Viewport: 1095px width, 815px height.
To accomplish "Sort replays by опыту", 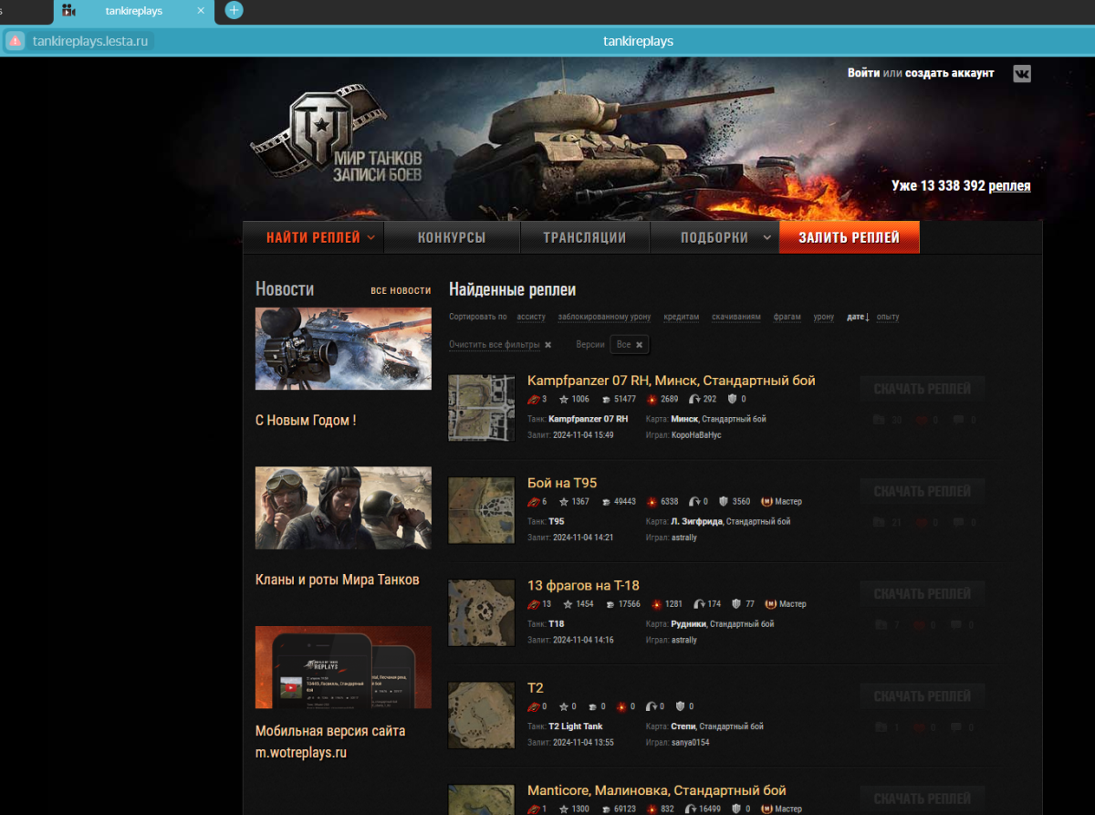I will [888, 317].
